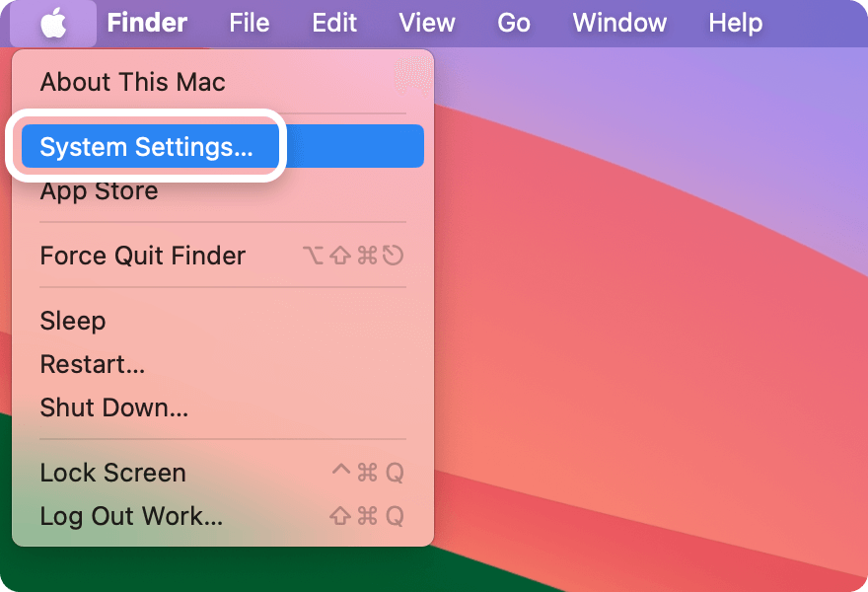Click the Lock Screen shortcut key glyphs
868x592 pixels.
click(x=368, y=473)
